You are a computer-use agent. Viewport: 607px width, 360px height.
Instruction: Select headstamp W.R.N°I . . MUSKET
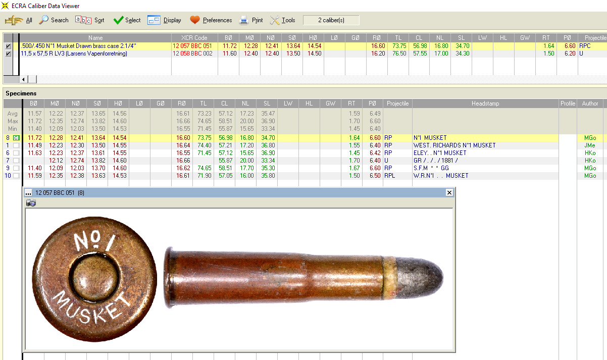[x=441, y=176]
